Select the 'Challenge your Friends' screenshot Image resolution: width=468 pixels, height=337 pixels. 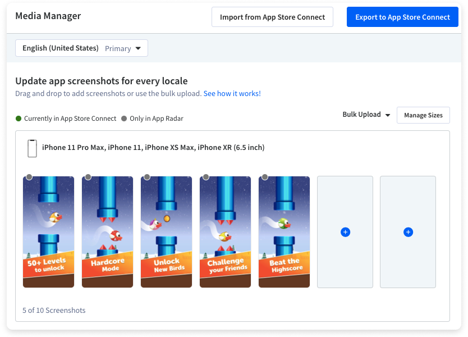[226, 232]
